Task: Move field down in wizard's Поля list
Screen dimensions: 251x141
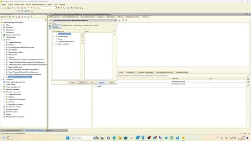Action: (114, 34)
